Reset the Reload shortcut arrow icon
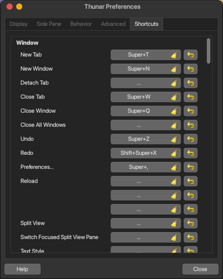 [191, 181]
